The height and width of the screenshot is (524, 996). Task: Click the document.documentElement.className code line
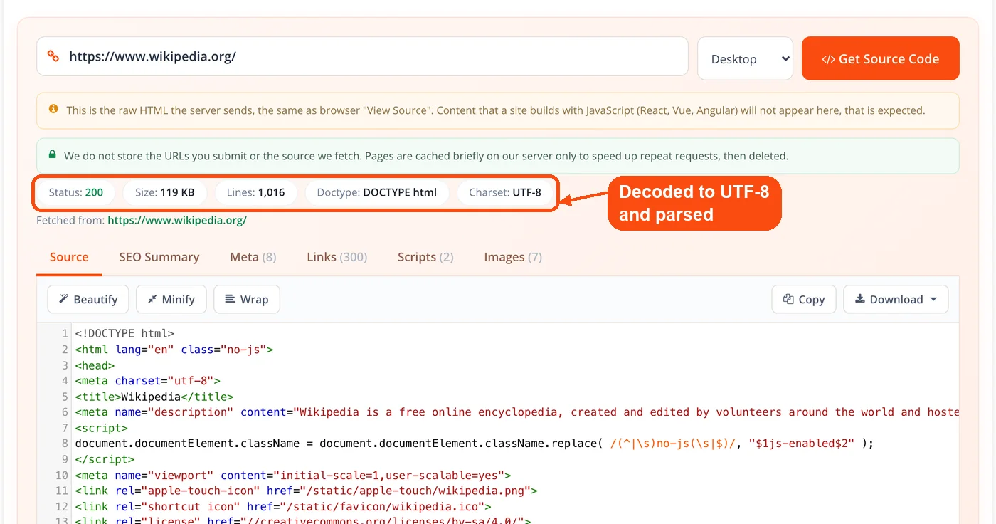(474, 444)
